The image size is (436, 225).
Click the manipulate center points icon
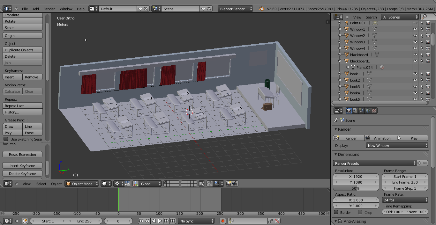[x=127, y=184]
